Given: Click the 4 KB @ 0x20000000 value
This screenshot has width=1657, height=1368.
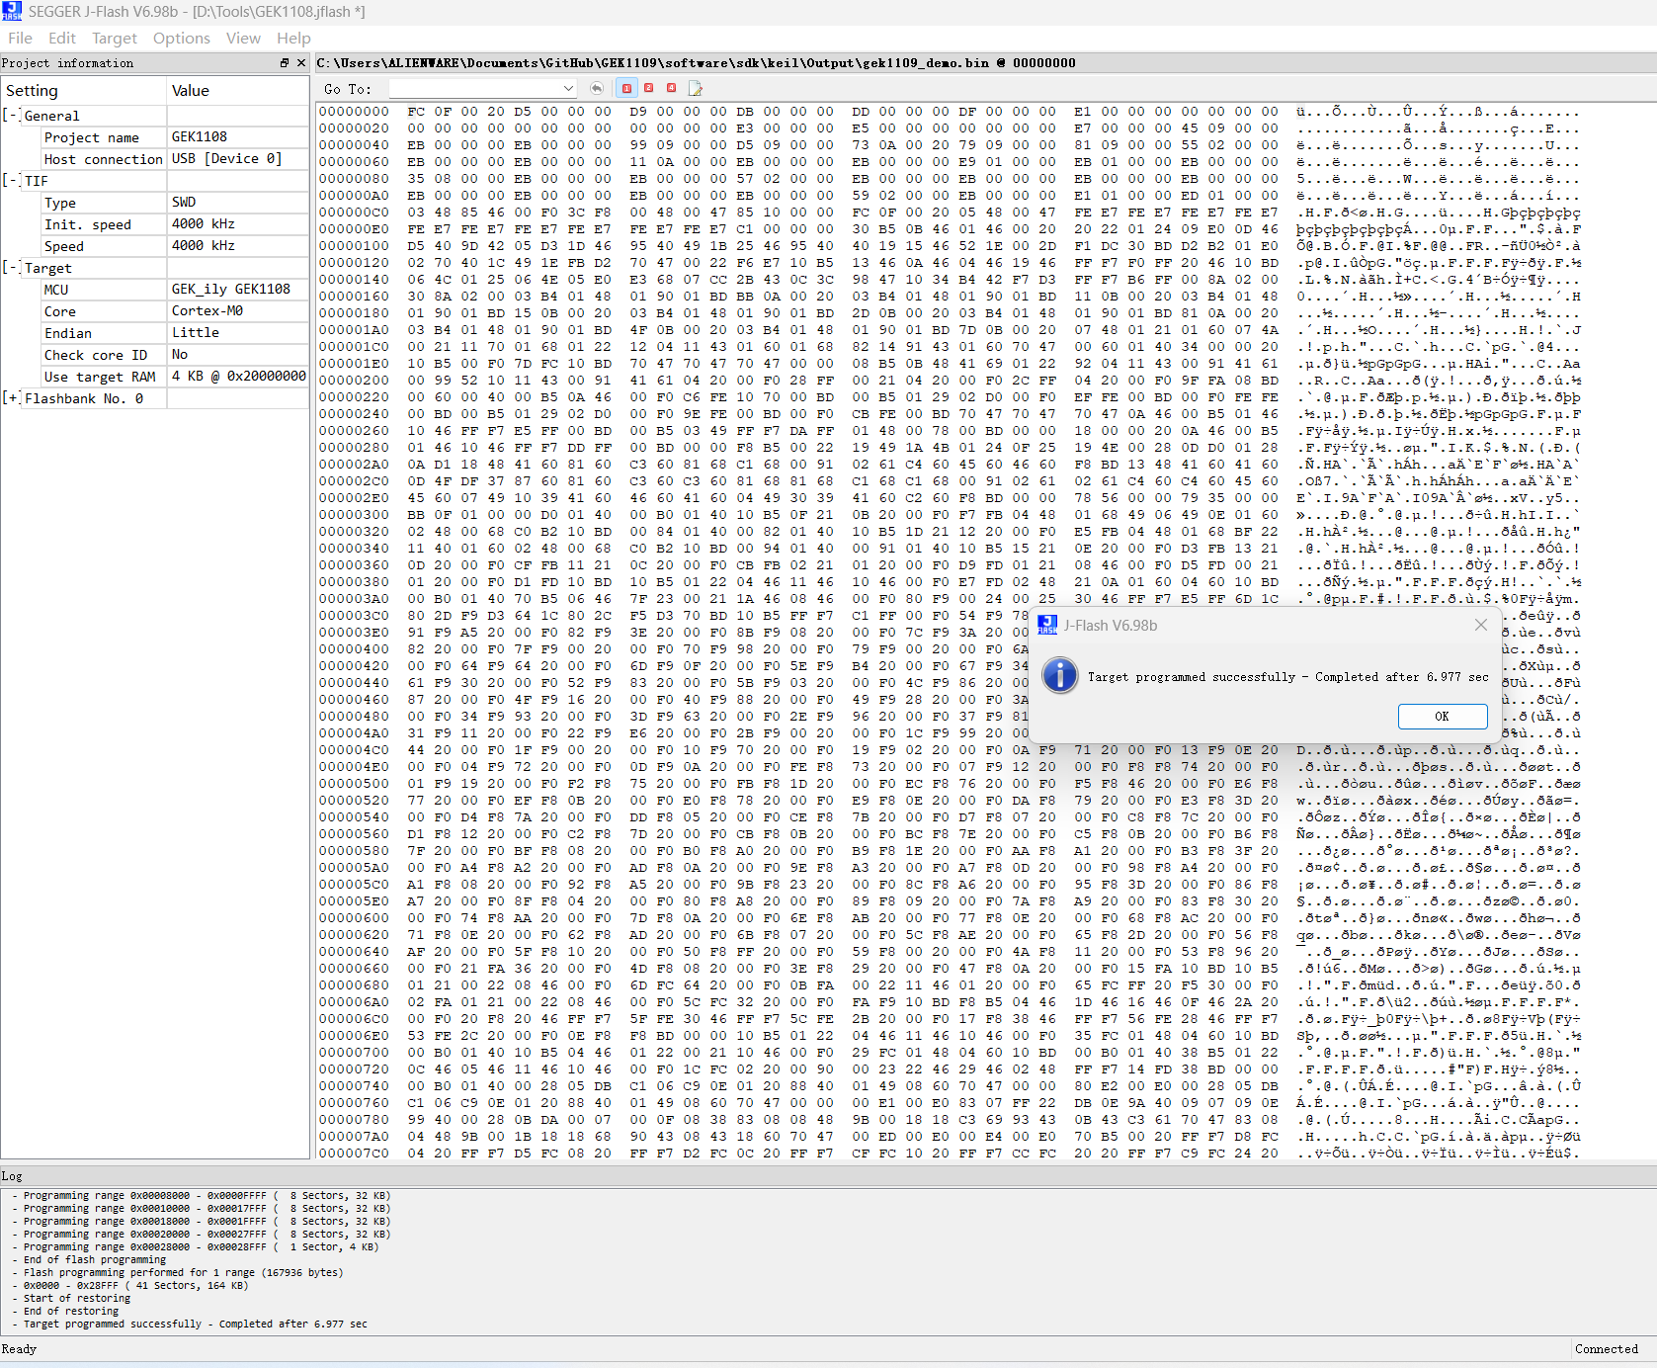Looking at the screenshot, I should click(238, 376).
